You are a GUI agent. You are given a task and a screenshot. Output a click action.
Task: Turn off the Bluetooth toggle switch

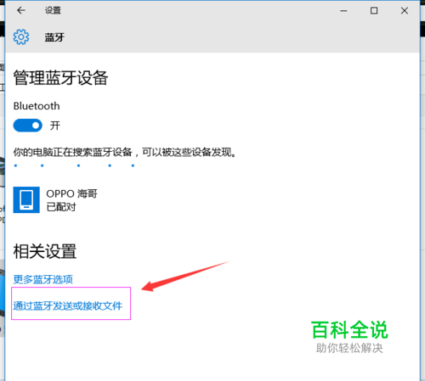[28, 126]
